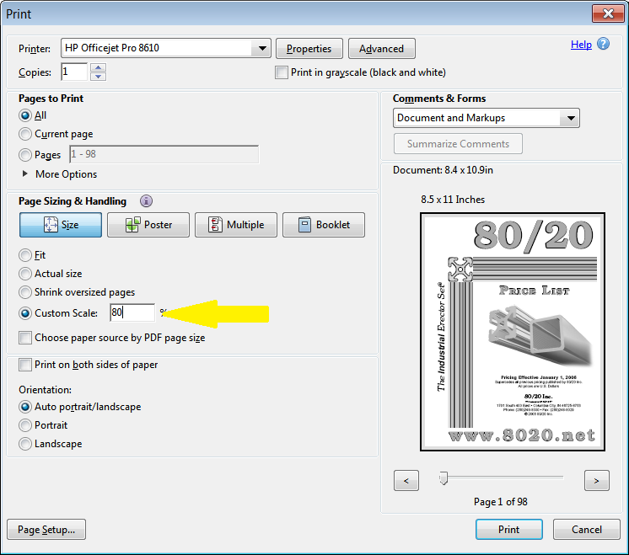
Task: Select the Fit radio button
Action: 25,255
